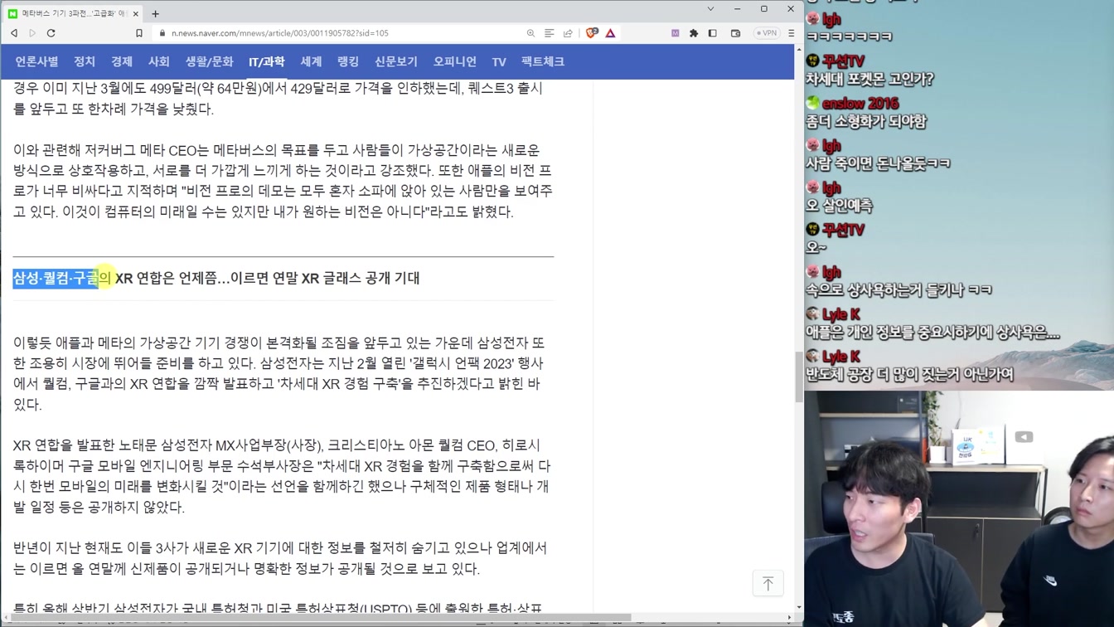This screenshot has width=1114, height=627.
Task: Click chat message 속으로 상사욕하는거 들키나 ㅋㅋ
Action: pos(898,290)
